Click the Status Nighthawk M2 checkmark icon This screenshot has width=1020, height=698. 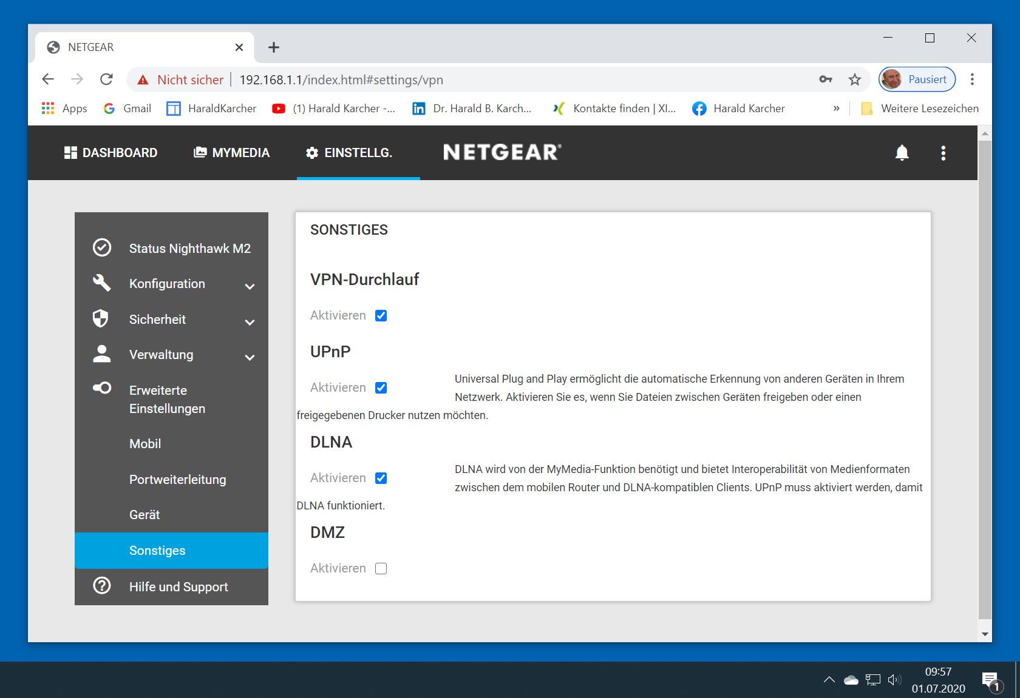click(x=102, y=247)
